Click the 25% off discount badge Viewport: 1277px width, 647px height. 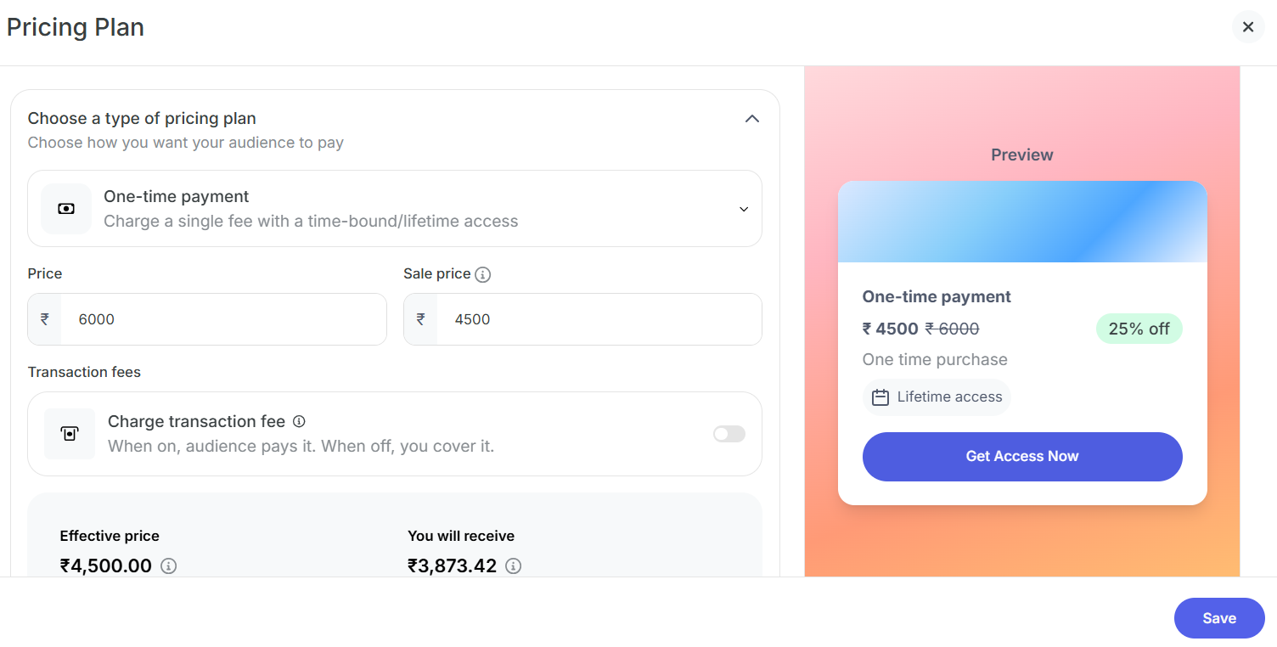(x=1139, y=329)
